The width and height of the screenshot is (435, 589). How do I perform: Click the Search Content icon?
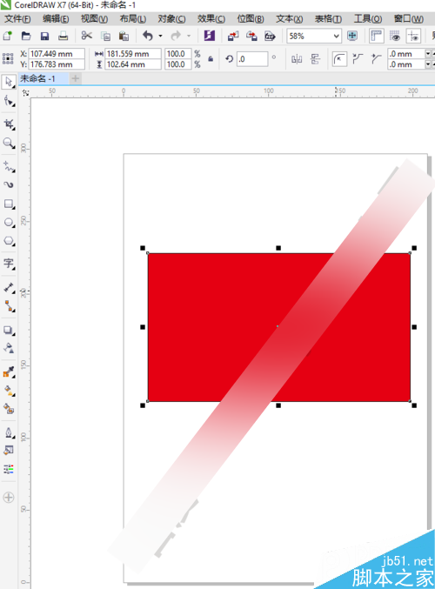tap(210, 36)
